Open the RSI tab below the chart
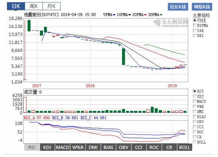Image resolution: width=218 pixels, height=157 pixels. click(32, 147)
